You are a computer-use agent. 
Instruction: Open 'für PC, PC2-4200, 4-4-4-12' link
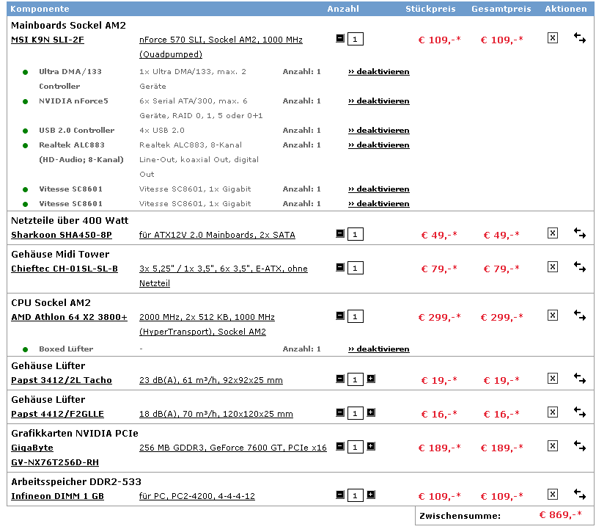(197, 497)
